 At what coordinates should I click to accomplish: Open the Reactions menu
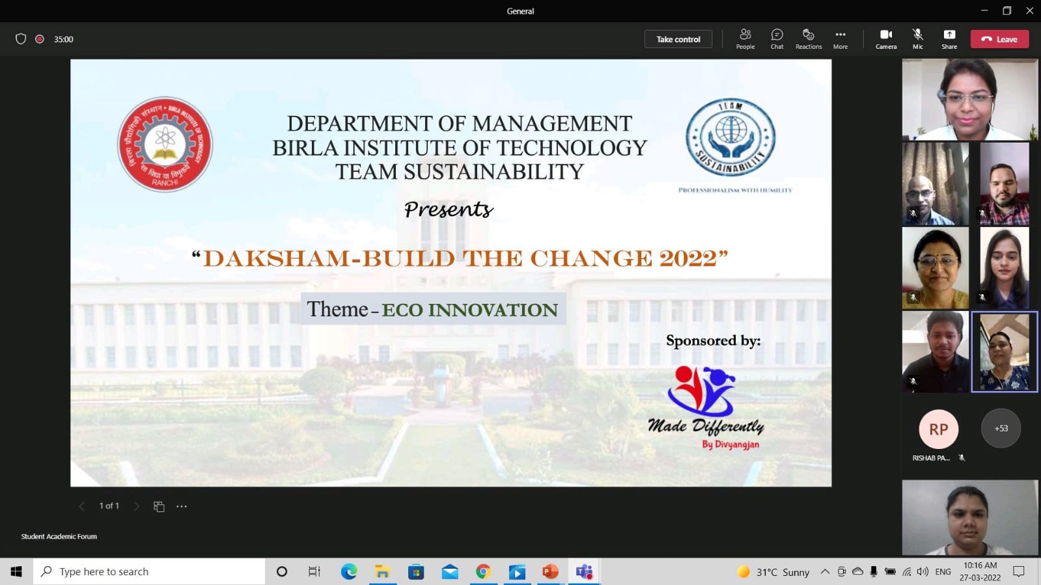(x=808, y=38)
